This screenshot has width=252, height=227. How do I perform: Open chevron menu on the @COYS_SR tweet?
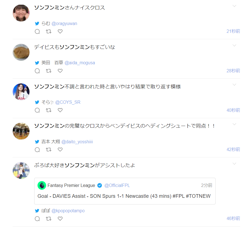234,85
